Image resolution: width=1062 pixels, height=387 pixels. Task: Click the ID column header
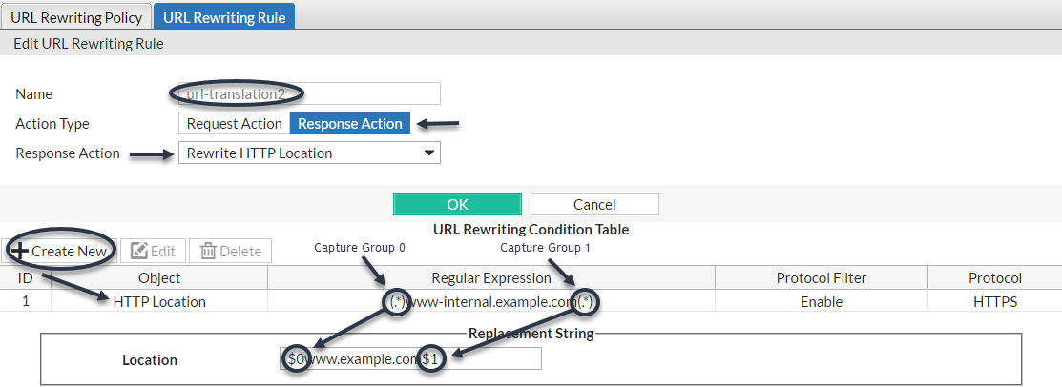[x=26, y=278]
